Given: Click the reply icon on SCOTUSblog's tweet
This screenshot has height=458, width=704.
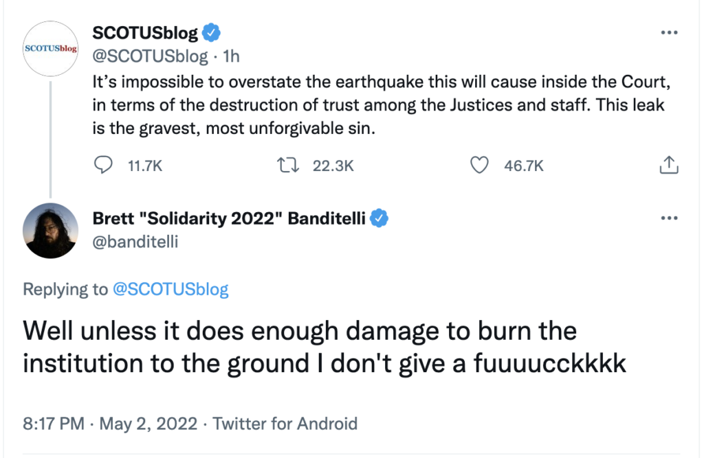Looking at the screenshot, I should click(102, 165).
